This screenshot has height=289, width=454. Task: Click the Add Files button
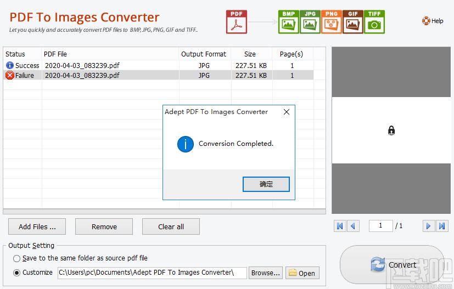pos(37,226)
